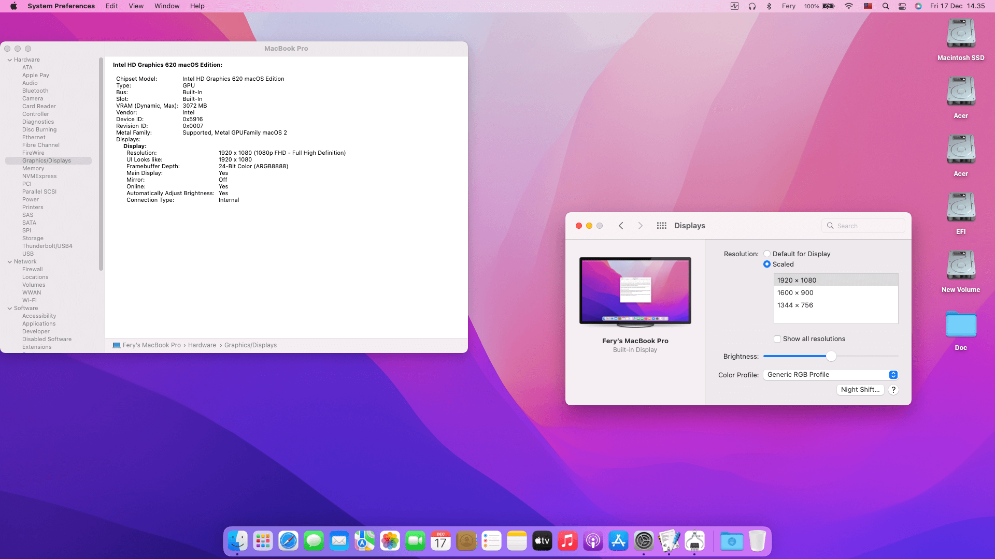Open Spotlight search in the menu bar
Image resolution: width=995 pixels, height=559 pixels.
pos(885,6)
